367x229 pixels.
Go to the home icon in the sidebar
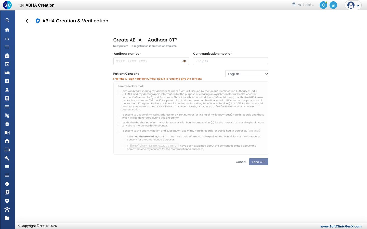tap(7, 30)
